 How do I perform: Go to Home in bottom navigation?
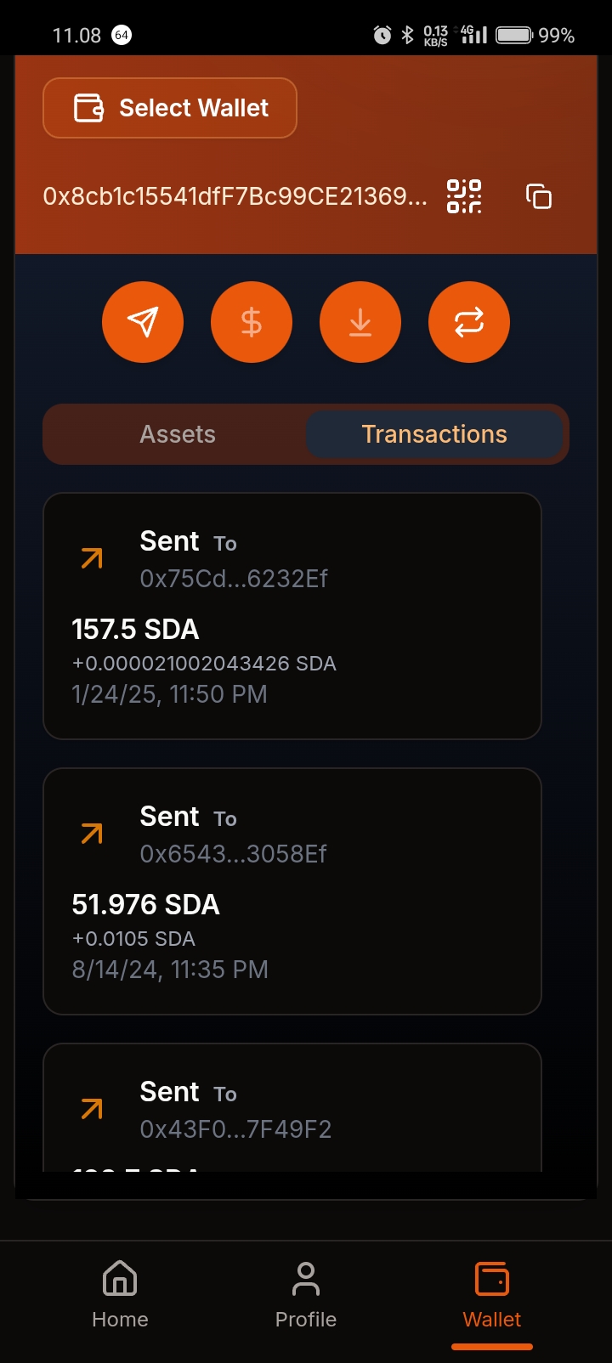tap(120, 1293)
